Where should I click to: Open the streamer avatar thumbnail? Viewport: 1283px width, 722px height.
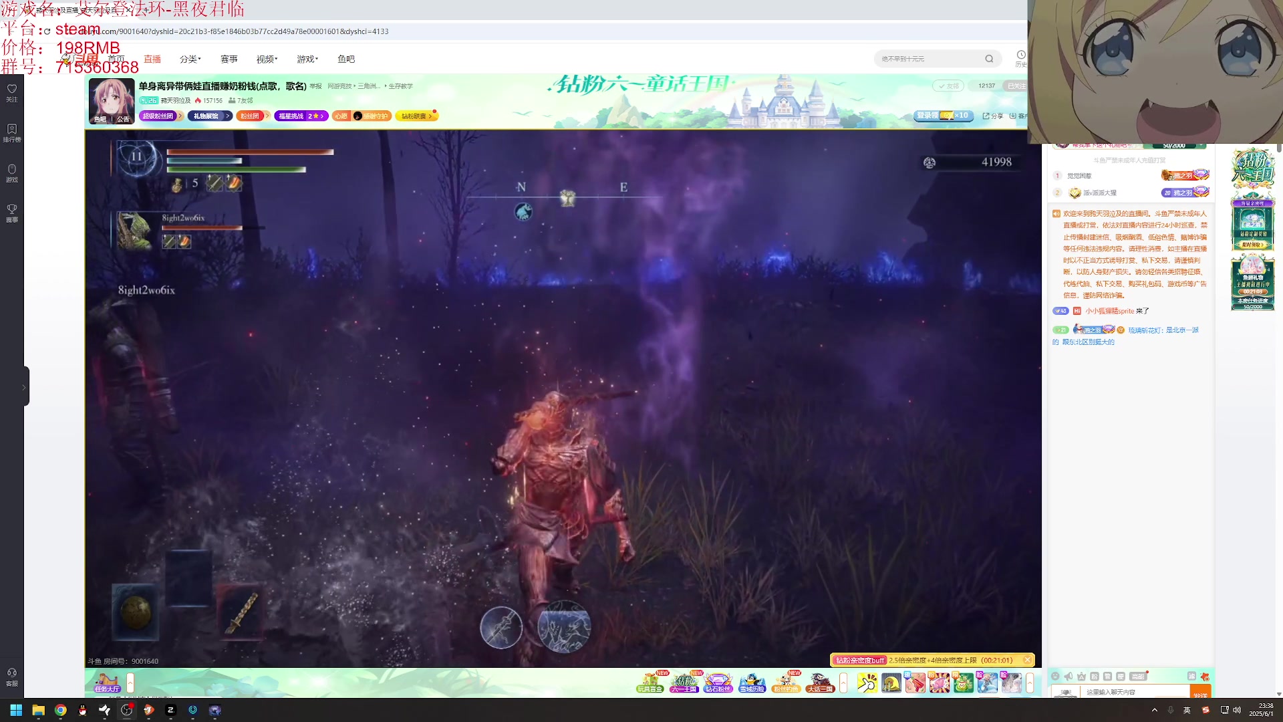112,101
